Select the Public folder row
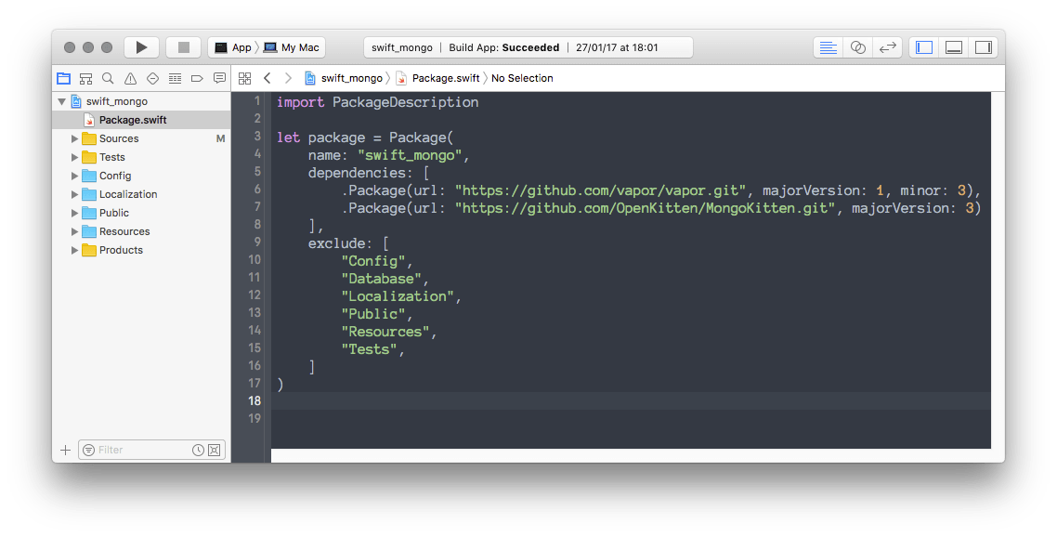1057x537 pixels. pyautogui.click(x=141, y=213)
